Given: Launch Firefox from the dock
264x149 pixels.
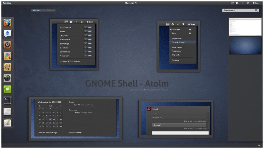Looking at the screenshot, I should point(7,23).
